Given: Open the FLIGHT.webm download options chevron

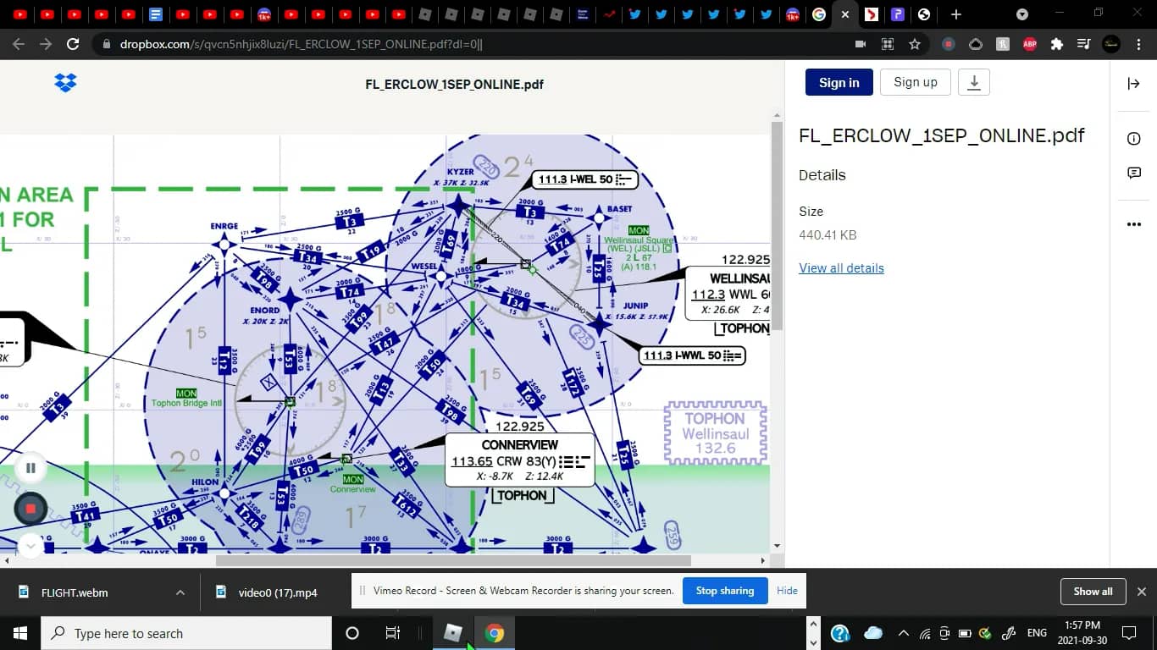Looking at the screenshot, I should click(x=180, y=592).
